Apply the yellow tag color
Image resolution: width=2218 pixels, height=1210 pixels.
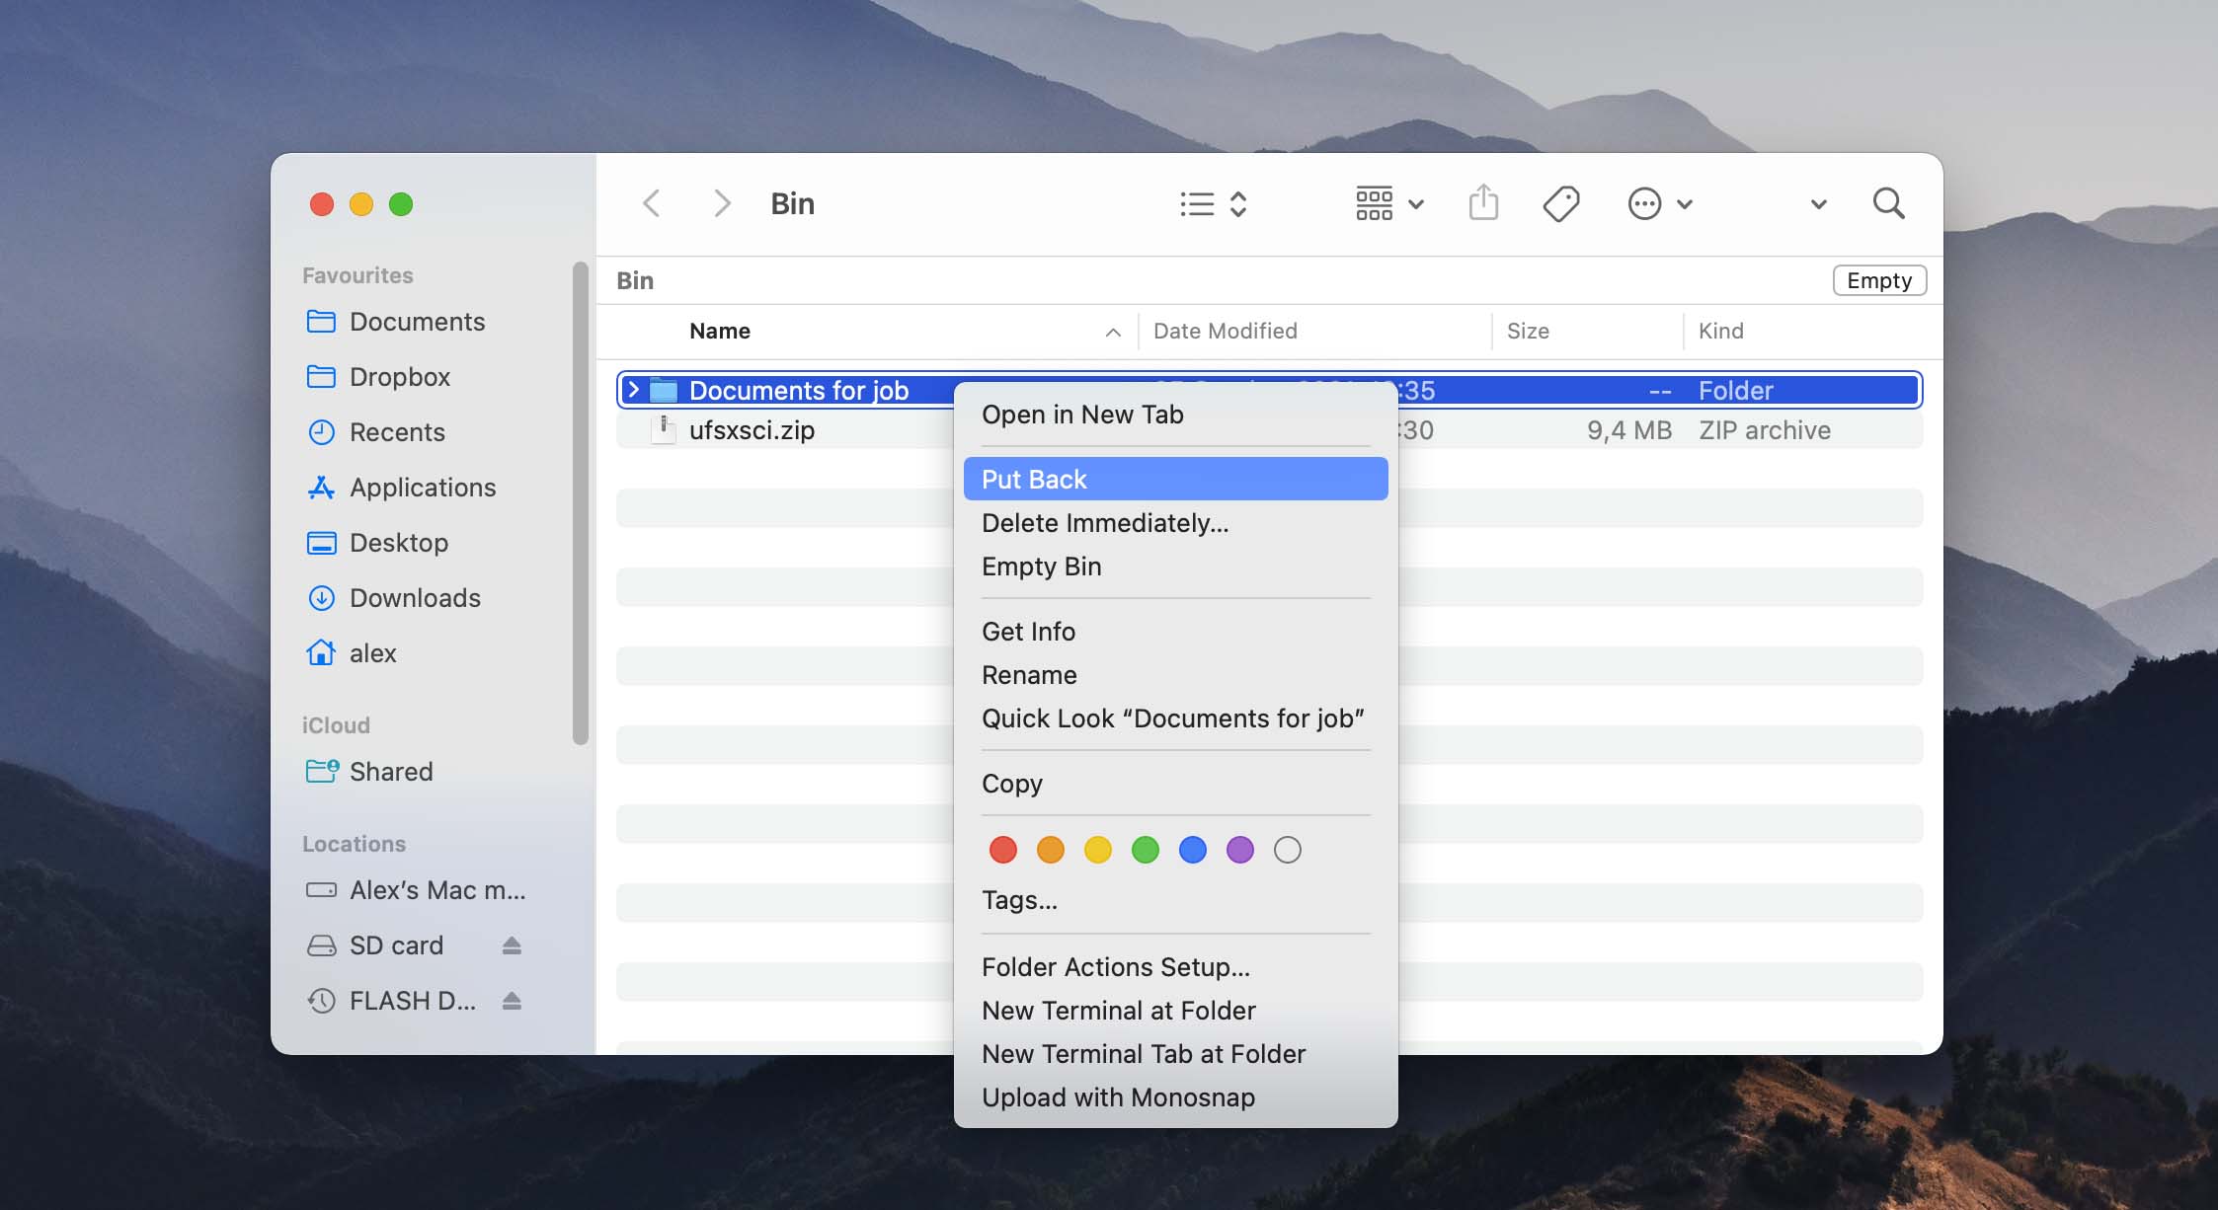pos(1097,850)
